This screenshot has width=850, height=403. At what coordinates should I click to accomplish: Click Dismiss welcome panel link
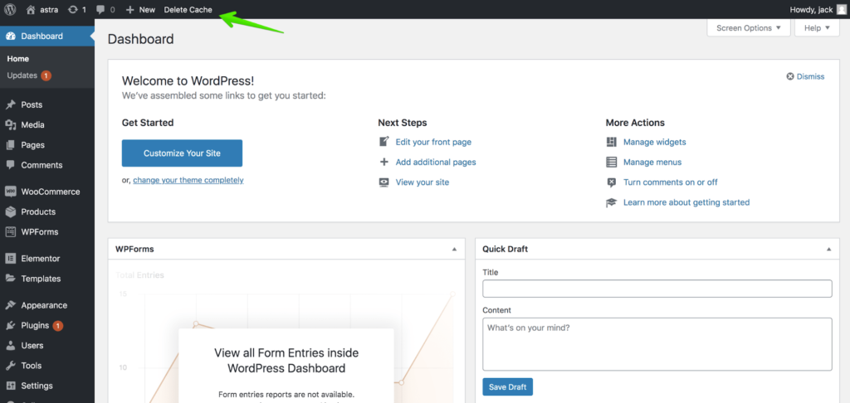[x=810, y=76]
